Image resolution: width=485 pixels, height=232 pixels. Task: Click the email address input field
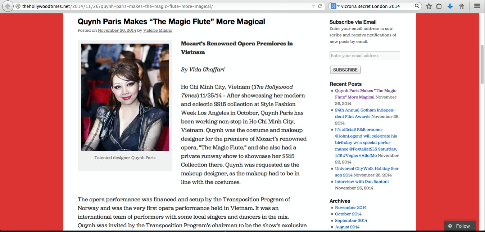coord(364,55)
